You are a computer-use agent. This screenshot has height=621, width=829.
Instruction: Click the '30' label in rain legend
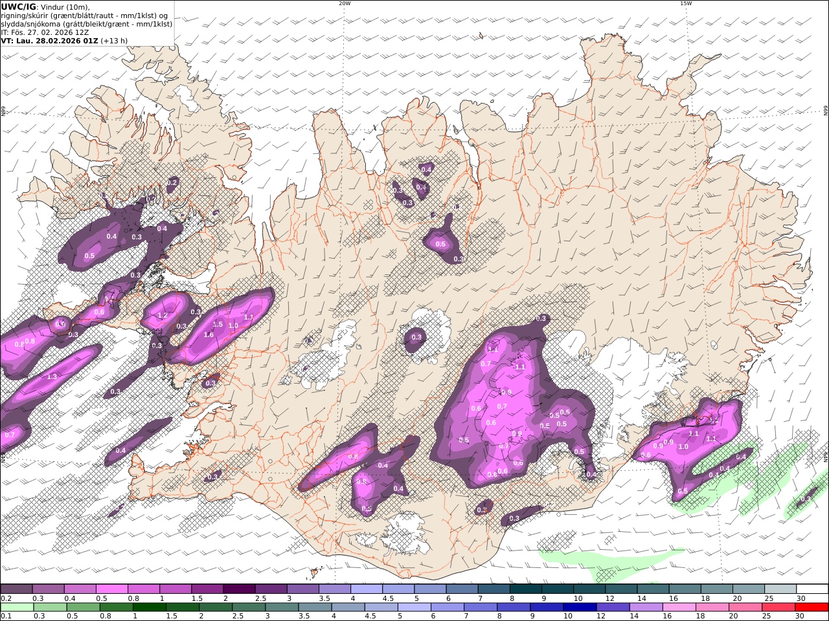[x=801, y=616]
